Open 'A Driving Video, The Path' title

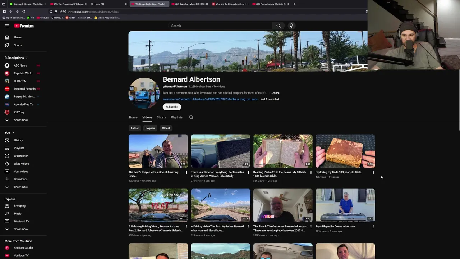217,228
